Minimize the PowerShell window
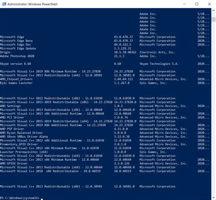Image resolution: width=216 pixels, height=200 pixels. 185,4
